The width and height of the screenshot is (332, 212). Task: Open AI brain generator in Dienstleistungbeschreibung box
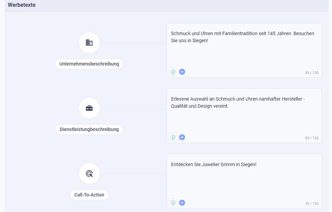(x=173, y=137)
